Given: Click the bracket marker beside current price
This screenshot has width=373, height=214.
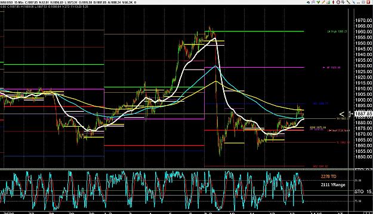Looking at the screenshot, I should (x=350, y=114).
